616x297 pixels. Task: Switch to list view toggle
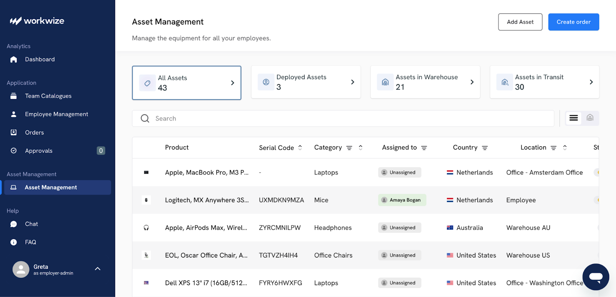(574, 118)
